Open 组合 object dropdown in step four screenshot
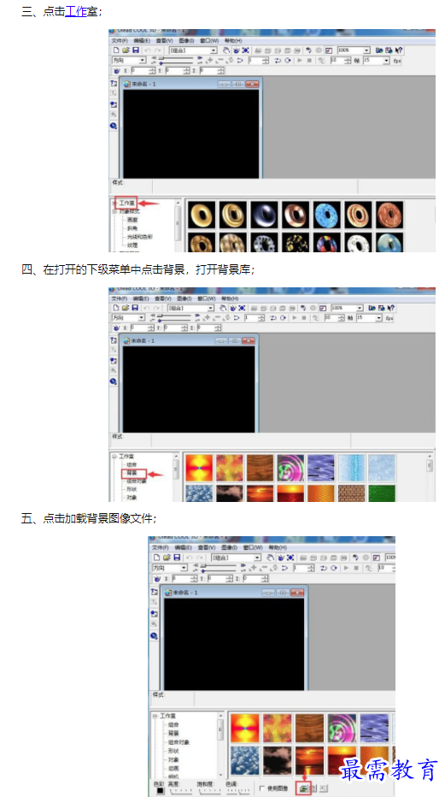 click(190, 308)
